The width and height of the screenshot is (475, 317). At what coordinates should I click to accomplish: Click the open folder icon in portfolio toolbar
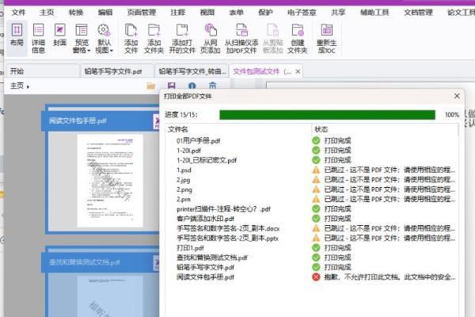pyautogui.click(x=151, y=86)
